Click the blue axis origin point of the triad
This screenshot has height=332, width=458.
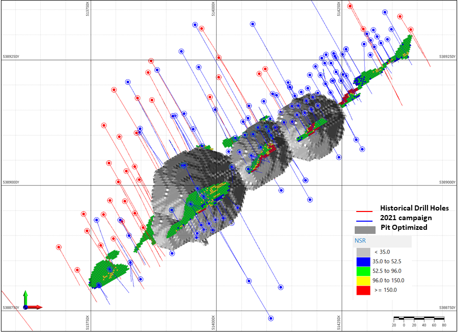25,307
